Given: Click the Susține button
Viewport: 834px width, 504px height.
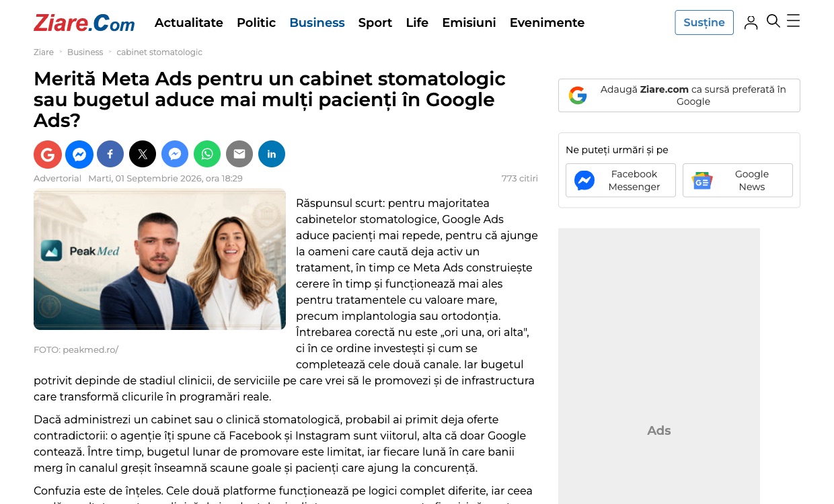Looking at the screenshot, I should click(x=704, y=23).
